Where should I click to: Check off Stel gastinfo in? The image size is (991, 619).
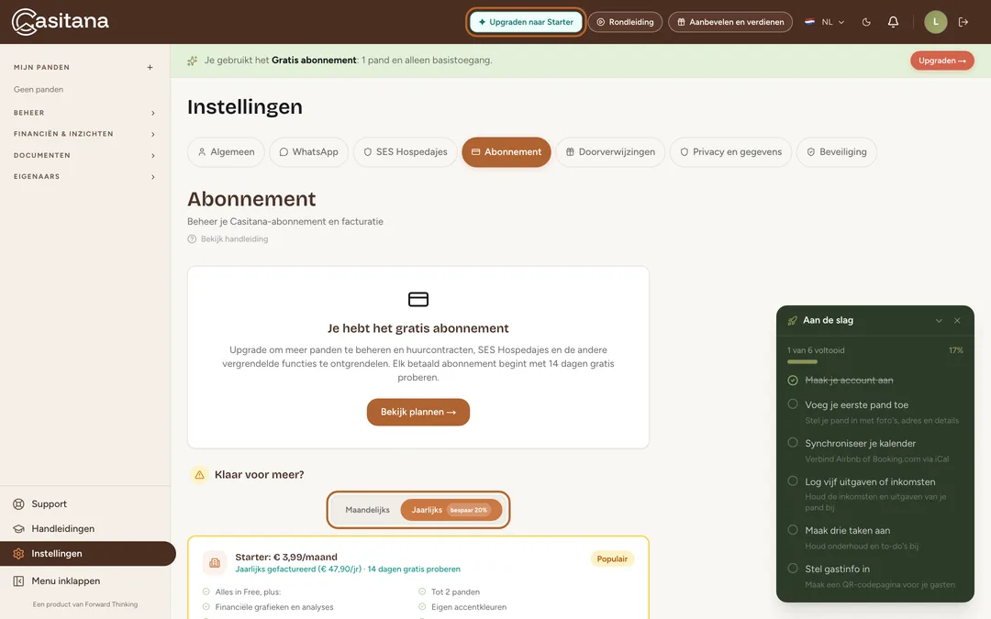click(x=793, y=569)
